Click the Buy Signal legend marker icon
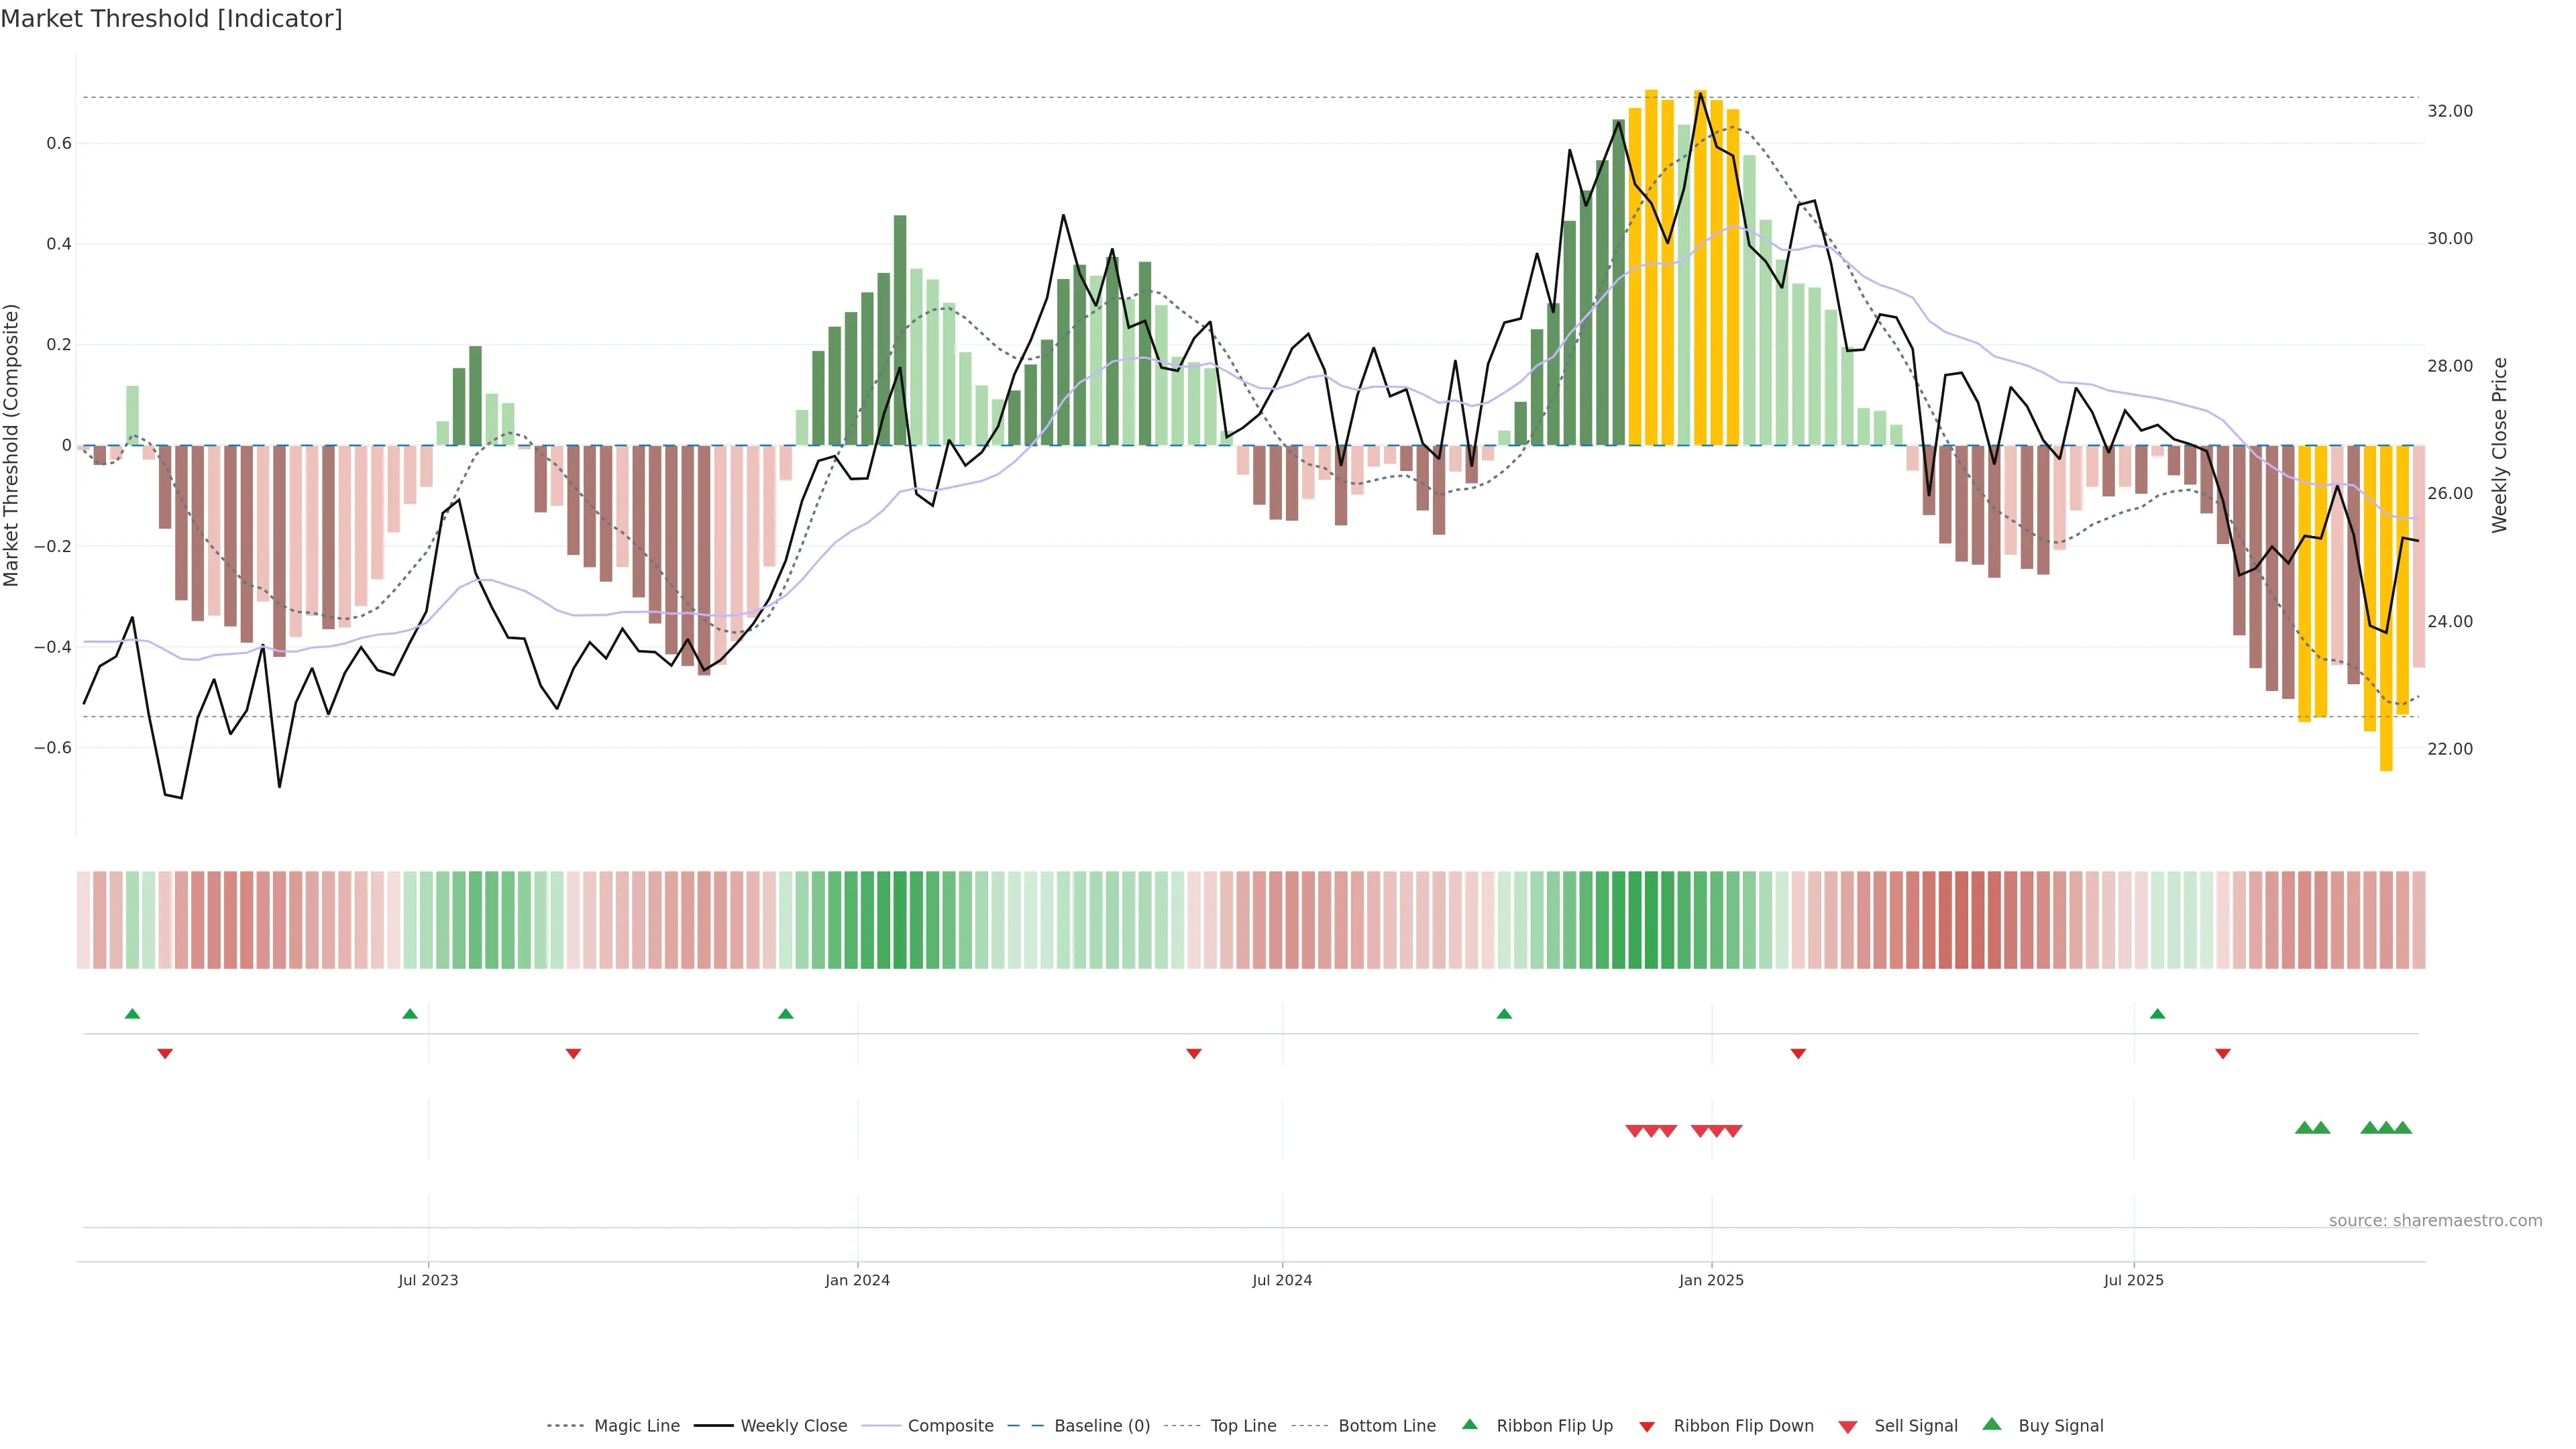2576x1449 pixels. tap(1991, 1424)
